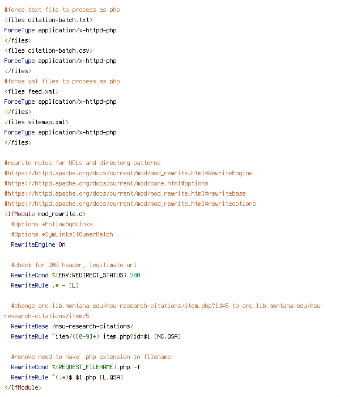The image size is (340, 397).
Task: Click the "#Options +SymLinksIfOwnerMatch" commented line
Action: [62, 234]
